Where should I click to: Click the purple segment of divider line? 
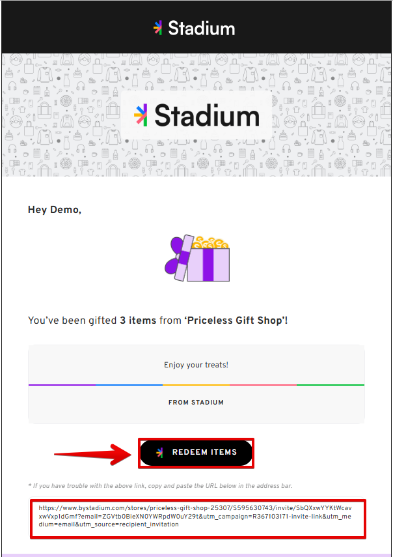(62, 385)
